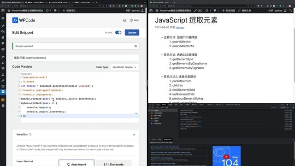Select the Auto Insert method
The height and width of the screenshot is (166, 295).
[77, 164]
